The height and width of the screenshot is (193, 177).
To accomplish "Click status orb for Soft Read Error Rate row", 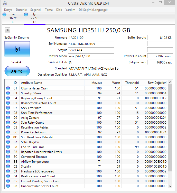I will click(x=8, y=137).
